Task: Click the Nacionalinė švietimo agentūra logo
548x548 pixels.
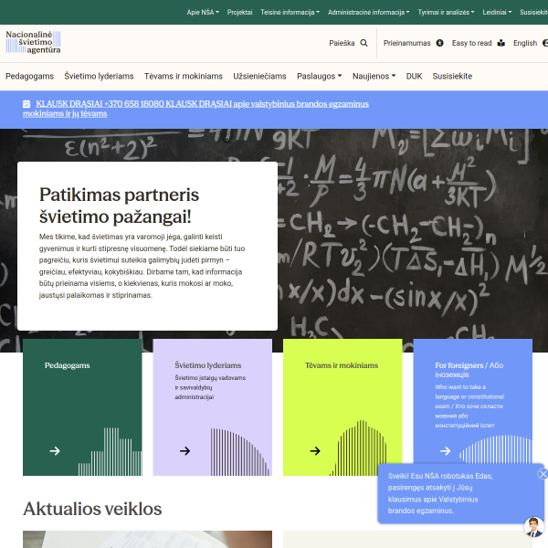Action: point(33,42)
